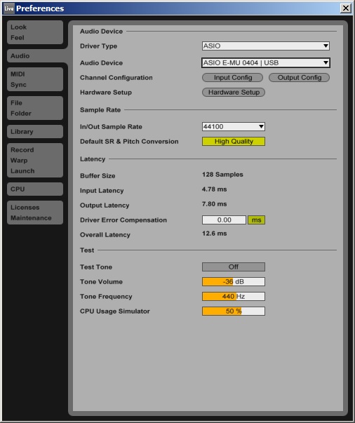Expand the Driver Type dropdown showing ASIO

point(266,46)
